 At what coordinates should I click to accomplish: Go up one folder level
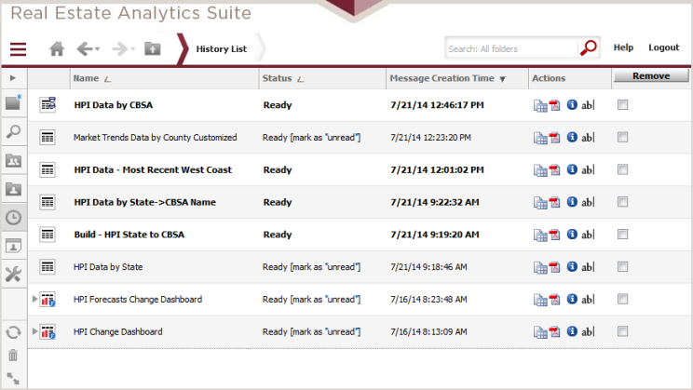click(x=153, y=48)
